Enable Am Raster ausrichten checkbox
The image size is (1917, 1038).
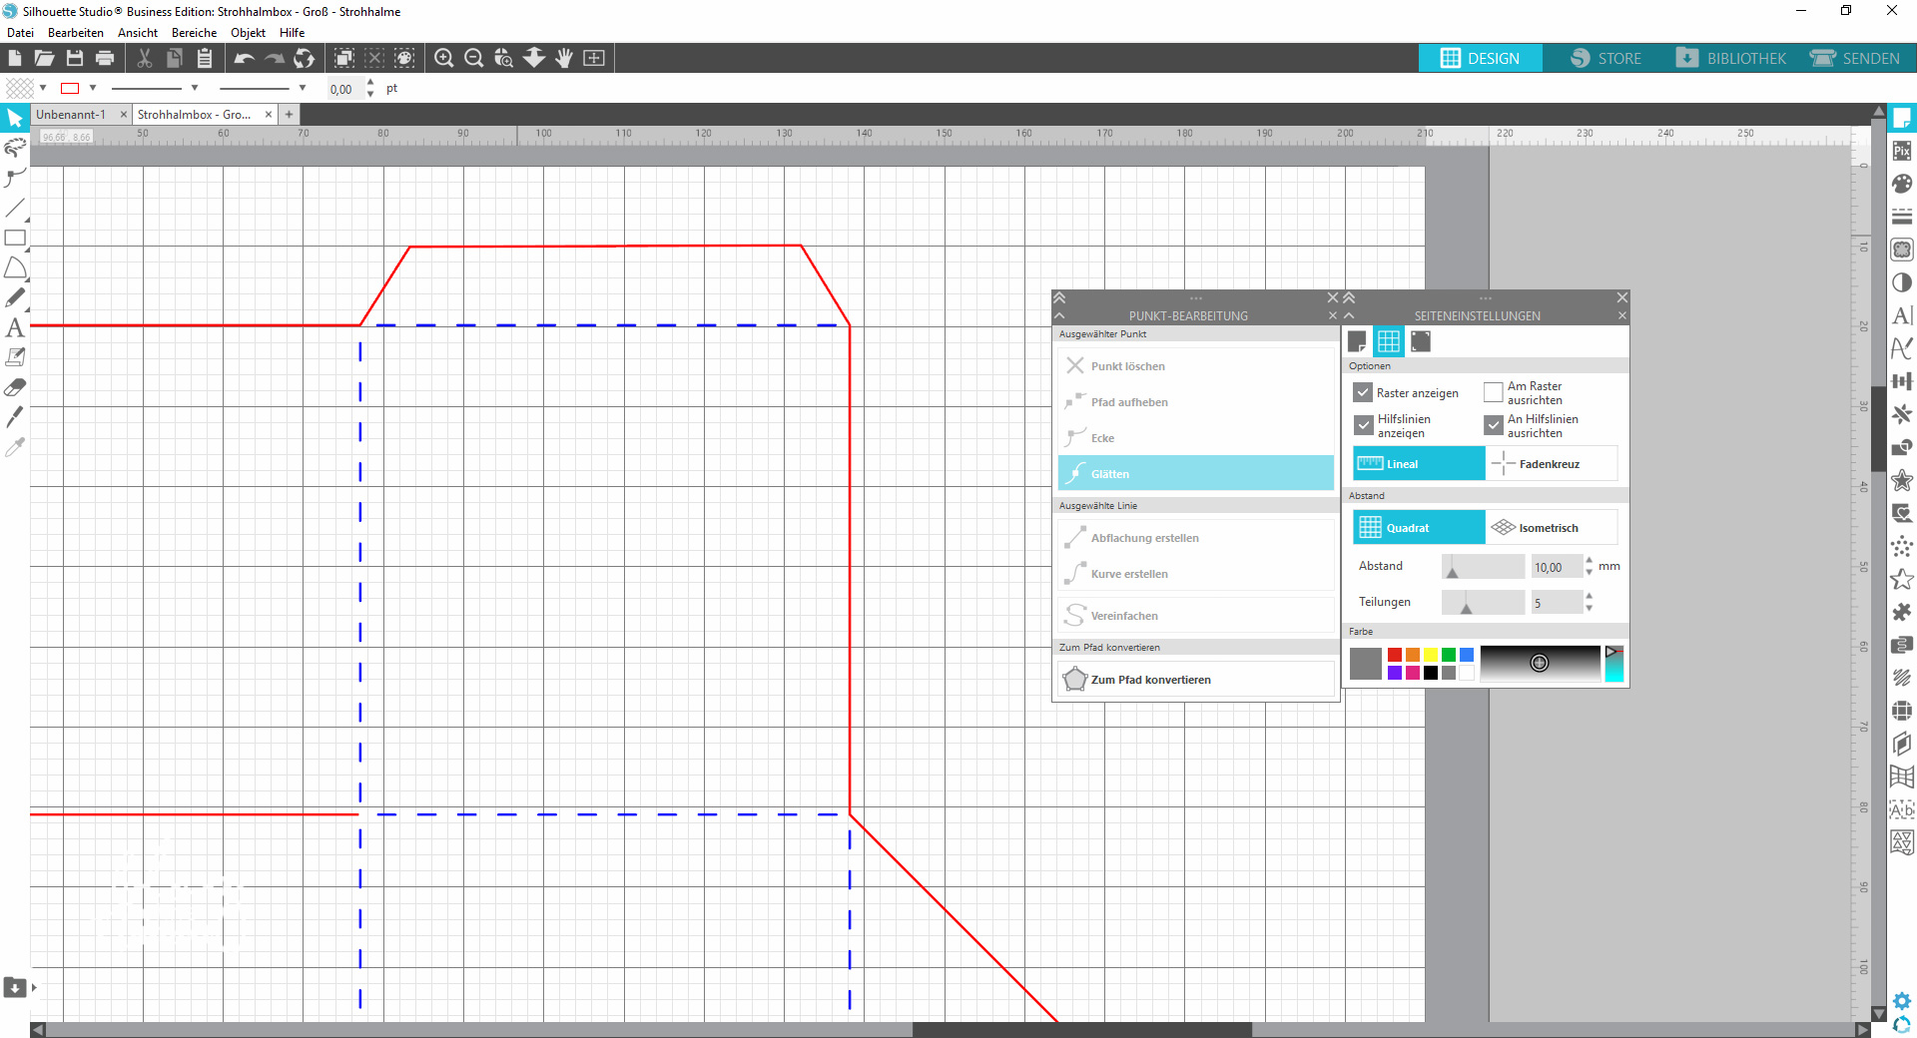click(x=1493, y=393)
